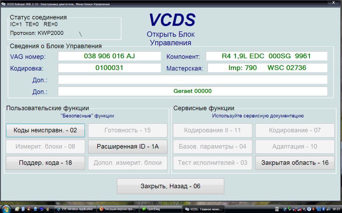
Task: Click Кодирование II - 11 button
Action: [212, 130]
